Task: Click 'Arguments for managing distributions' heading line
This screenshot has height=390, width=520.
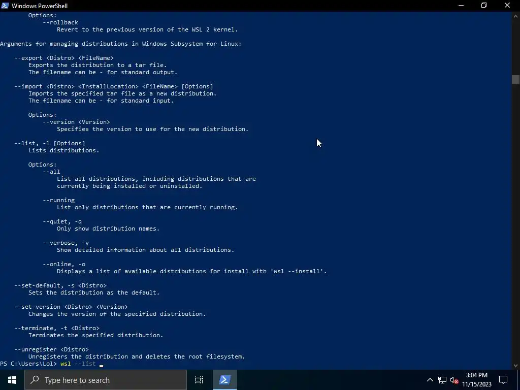Action: 121,44
